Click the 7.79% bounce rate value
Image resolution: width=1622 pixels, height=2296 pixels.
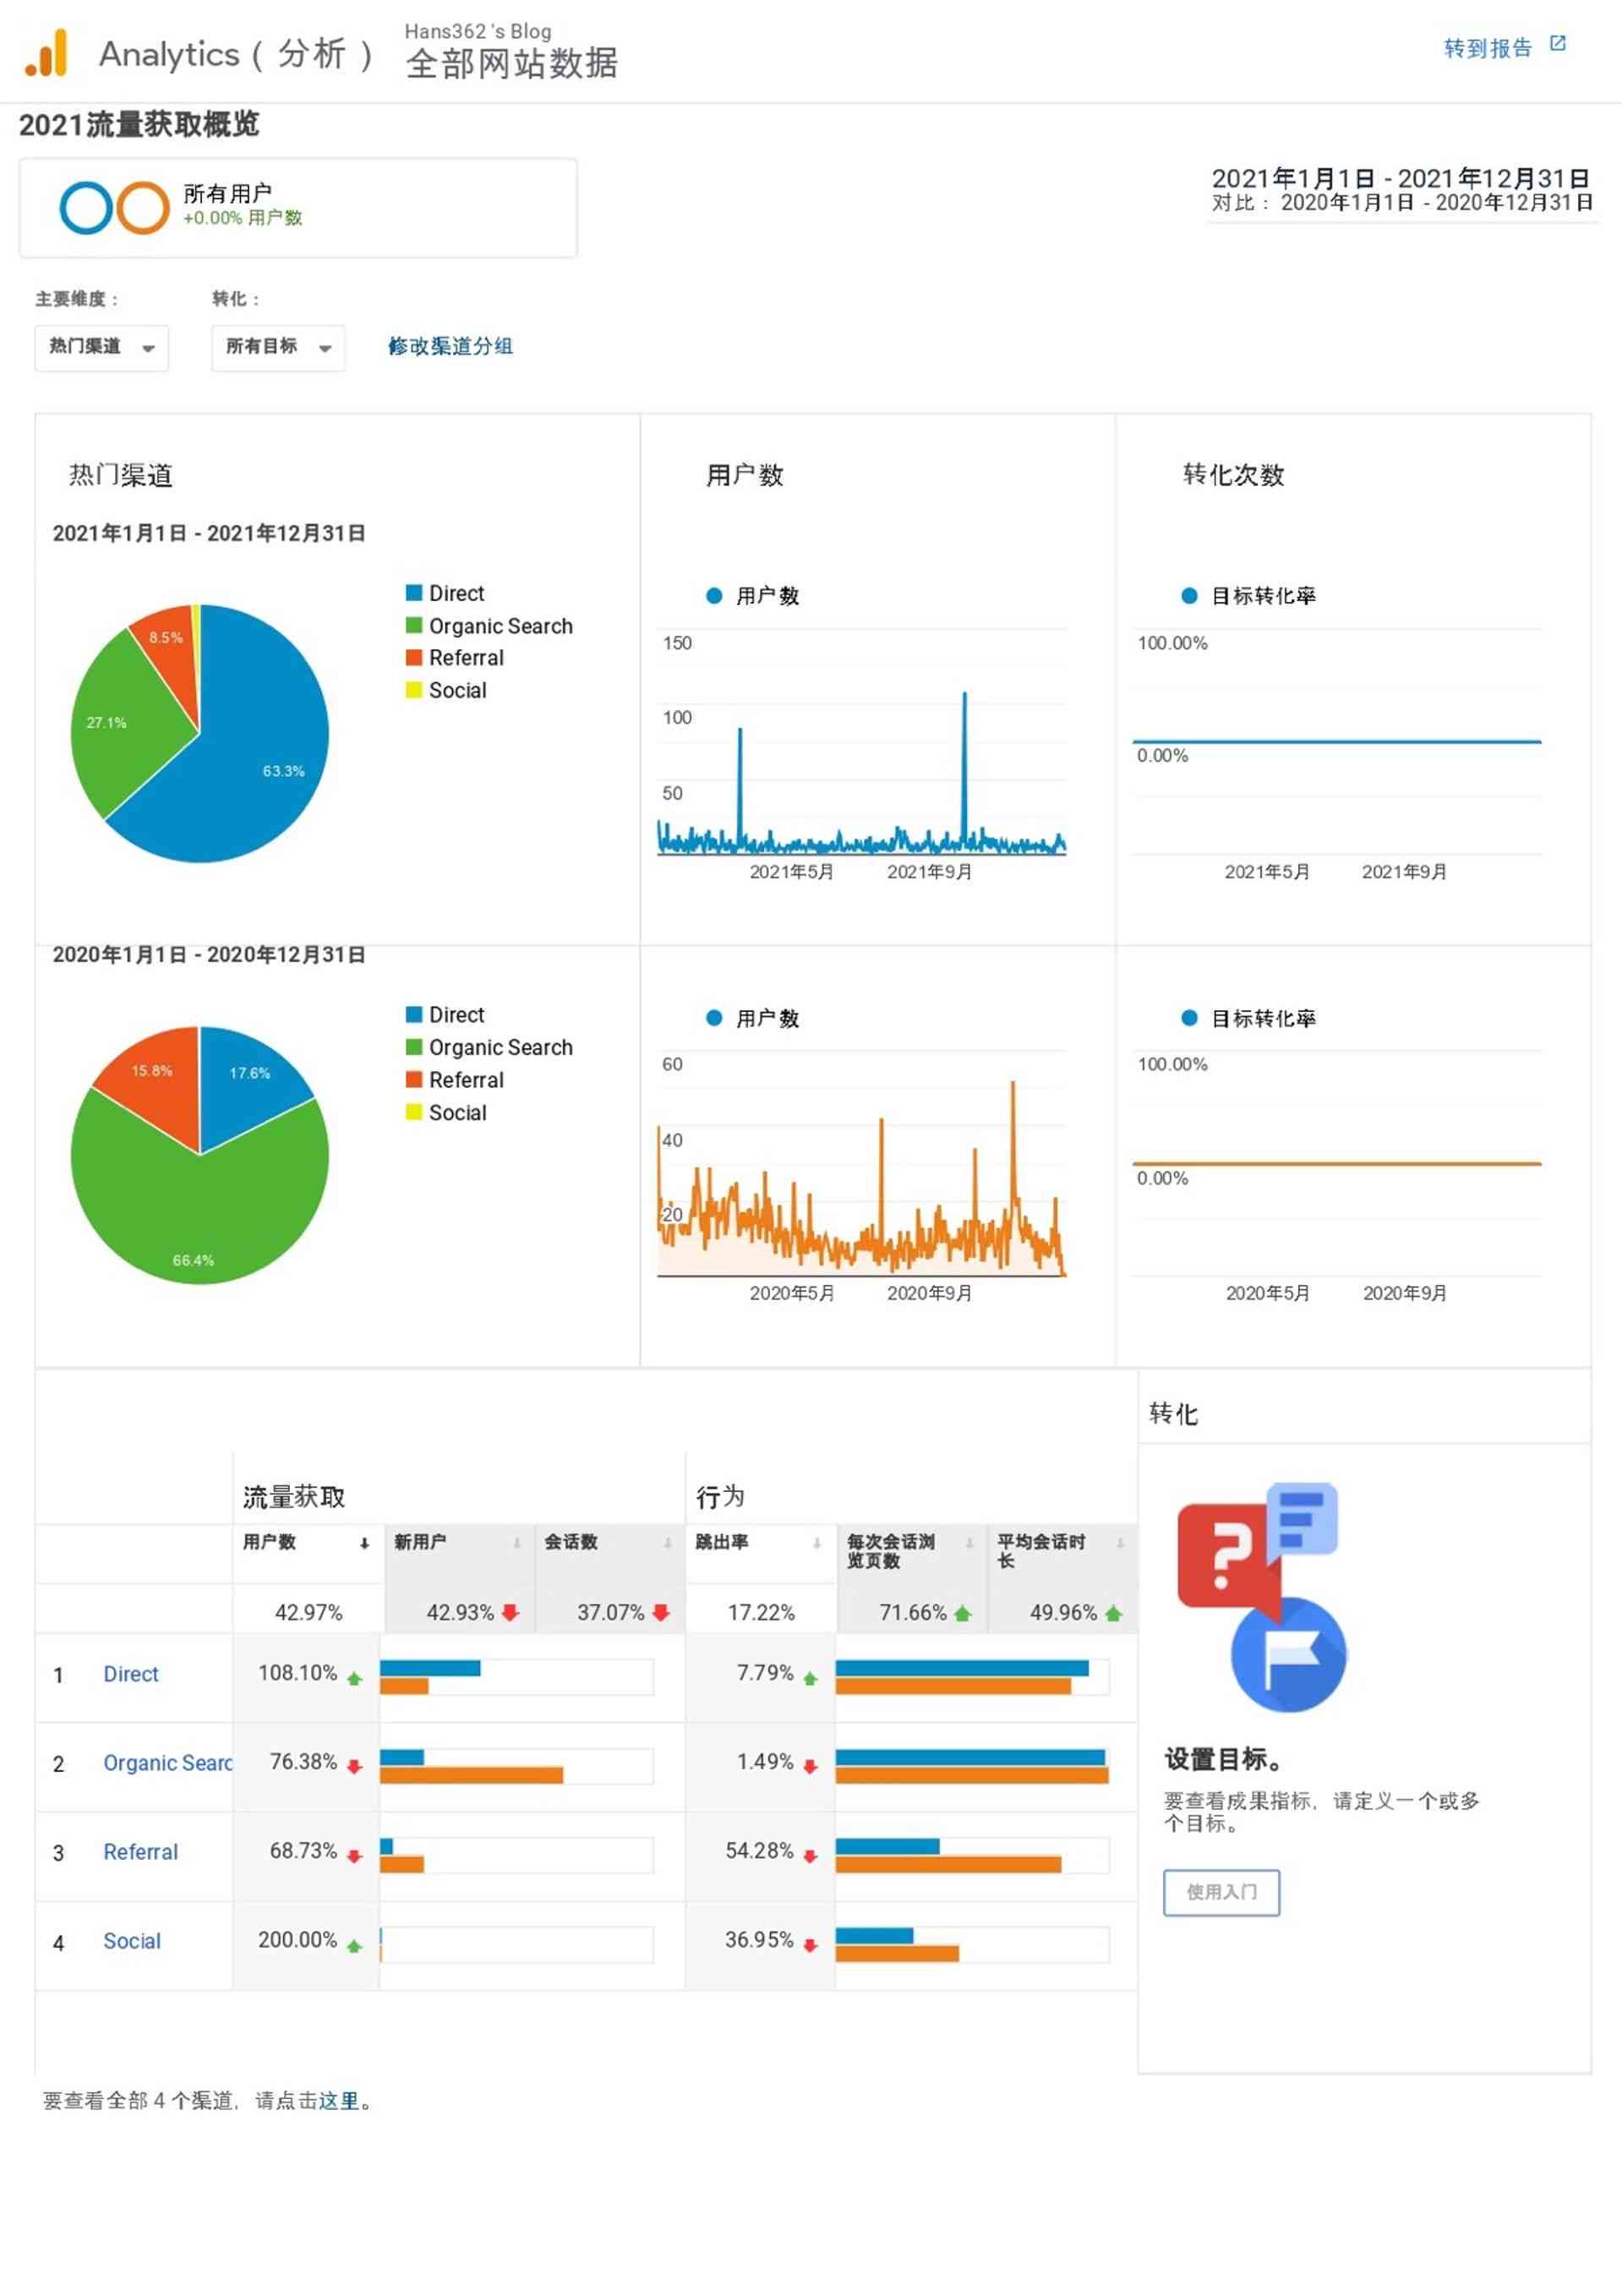pos(765,1674)
